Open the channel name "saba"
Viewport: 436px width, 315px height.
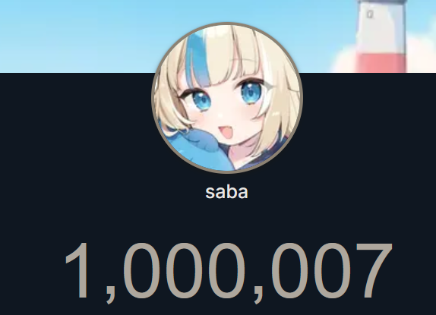pyautogui.click(x=226, y=192)
